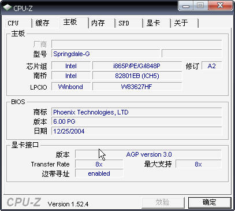This screenshot has height=211, width=235.
Task: Click the 型号 model label
Action: (40, 54)
